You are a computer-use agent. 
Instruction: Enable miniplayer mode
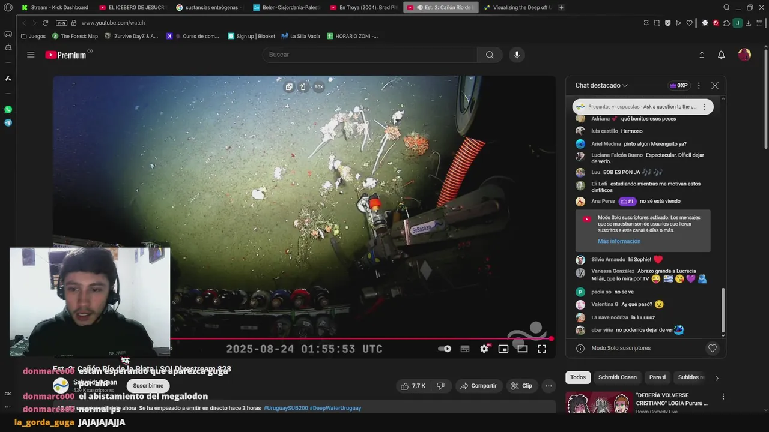503,349
